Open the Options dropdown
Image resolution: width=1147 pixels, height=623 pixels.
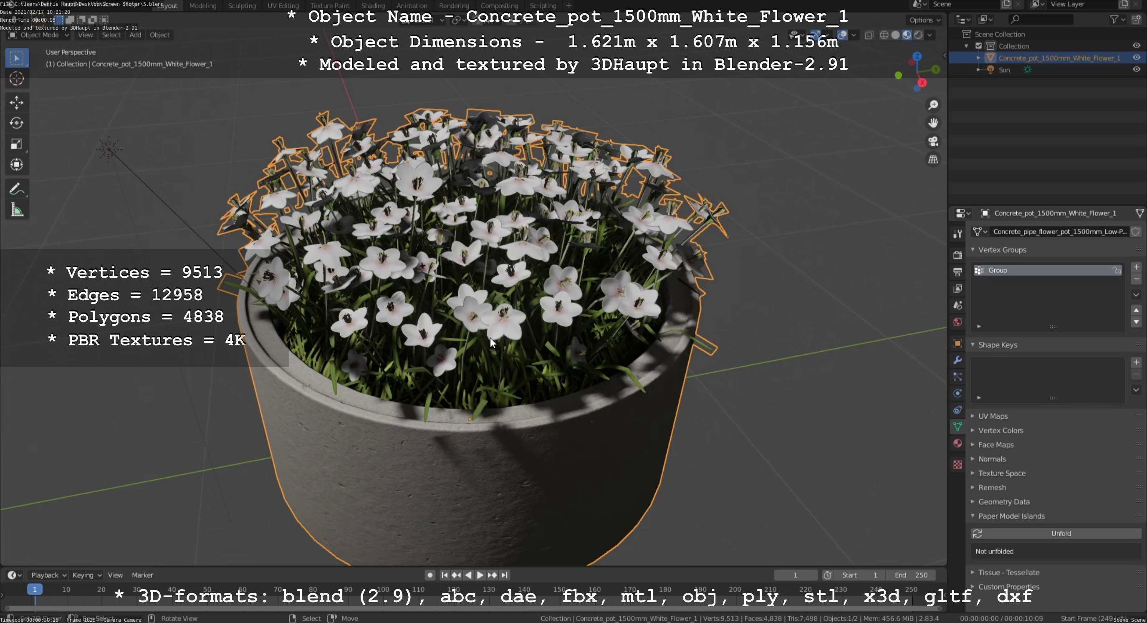point(925,20)
